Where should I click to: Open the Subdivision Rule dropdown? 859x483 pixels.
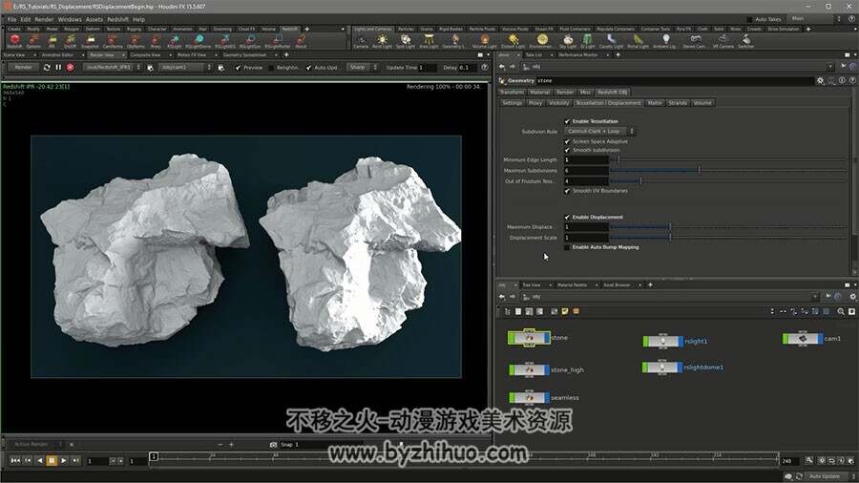coord(600,132)
